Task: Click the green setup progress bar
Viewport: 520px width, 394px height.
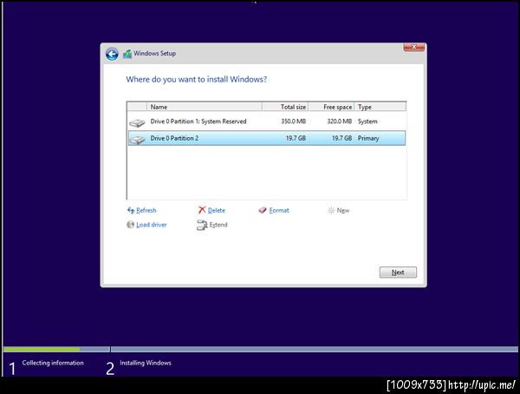Action: coord(42,349)
